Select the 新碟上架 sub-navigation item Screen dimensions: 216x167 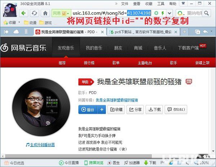[202, 63]
